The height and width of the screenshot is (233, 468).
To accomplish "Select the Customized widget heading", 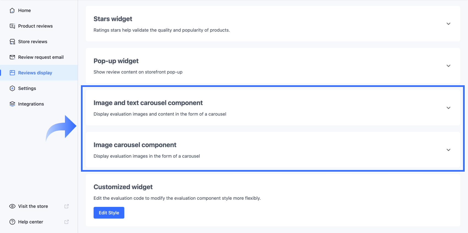I will (123, 187).
